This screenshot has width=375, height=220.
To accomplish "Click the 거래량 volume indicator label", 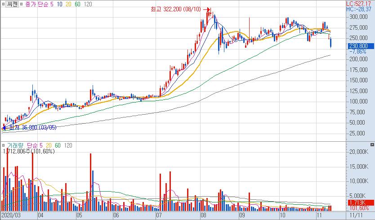I will 15,145.
